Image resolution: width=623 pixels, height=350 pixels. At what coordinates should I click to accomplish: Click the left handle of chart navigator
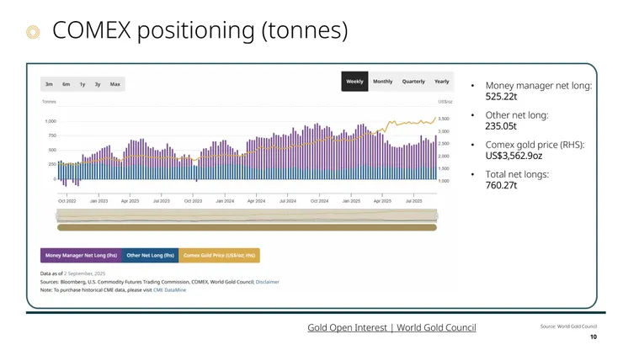[x=58, y=216]
